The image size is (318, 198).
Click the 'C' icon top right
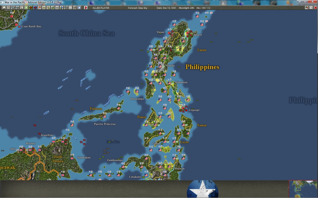pos(311,8)
